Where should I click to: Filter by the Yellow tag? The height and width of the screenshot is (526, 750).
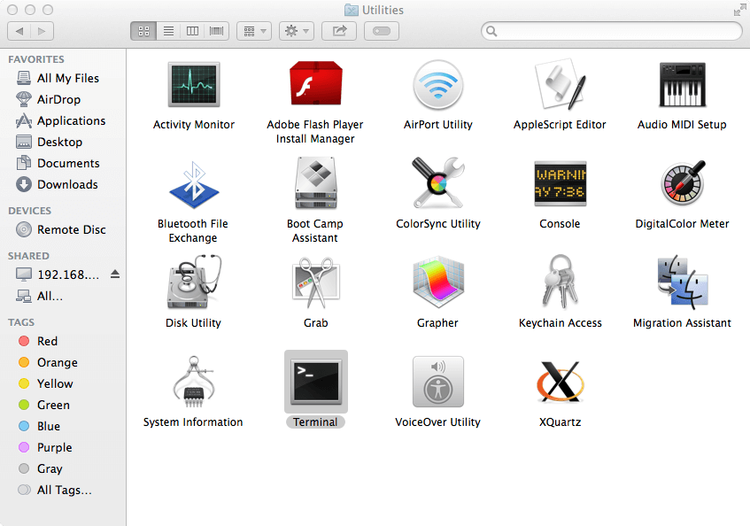63,383
